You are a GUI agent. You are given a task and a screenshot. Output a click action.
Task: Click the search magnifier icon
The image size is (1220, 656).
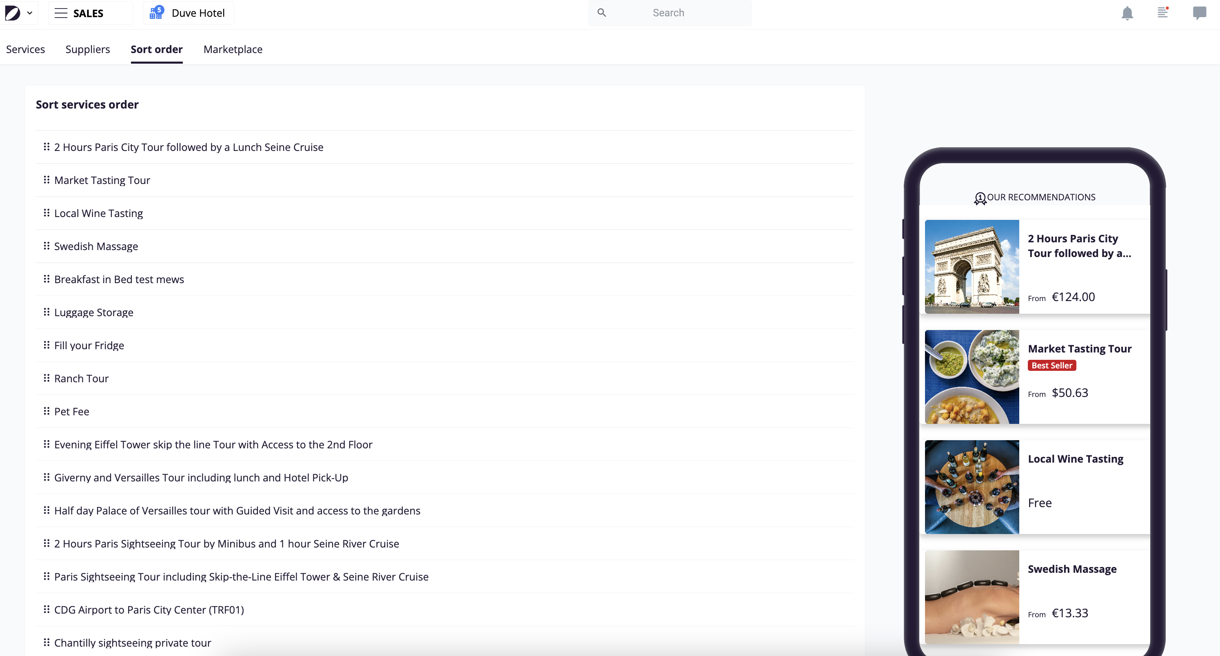[x=601, y=13]
